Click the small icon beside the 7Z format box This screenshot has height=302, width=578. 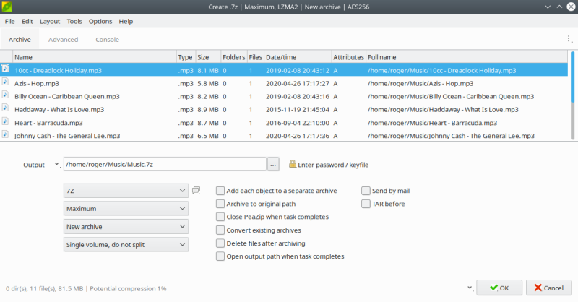(x=196, y=191)
